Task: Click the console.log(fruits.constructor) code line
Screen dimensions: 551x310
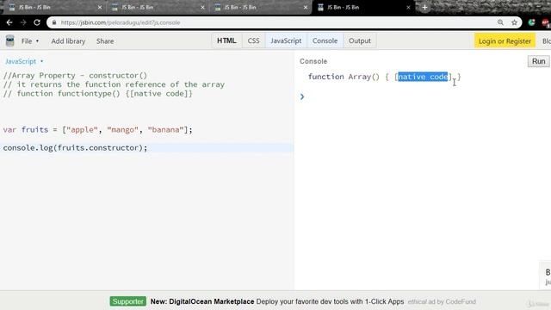Action: point(75,147)
